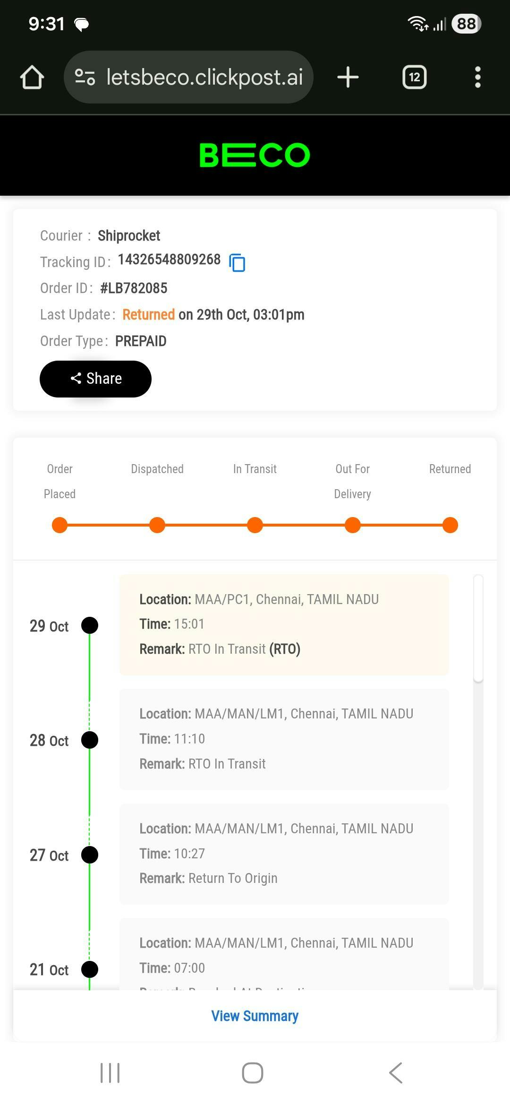Screen dimensions: 510x1106
Task: Click the Share button
Action: click(x=95, y=379)
